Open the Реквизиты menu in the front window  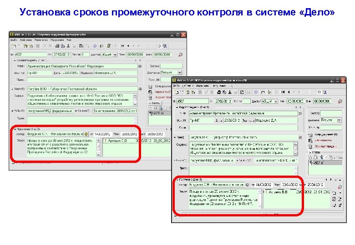[x=203, y=86]
